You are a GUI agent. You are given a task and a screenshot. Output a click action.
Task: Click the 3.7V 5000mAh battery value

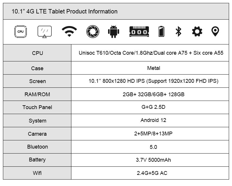click(153, 160)
